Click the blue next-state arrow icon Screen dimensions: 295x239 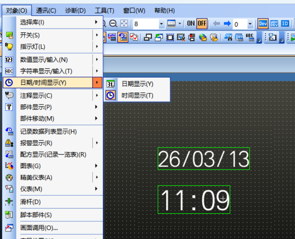[x=227, y=24]
